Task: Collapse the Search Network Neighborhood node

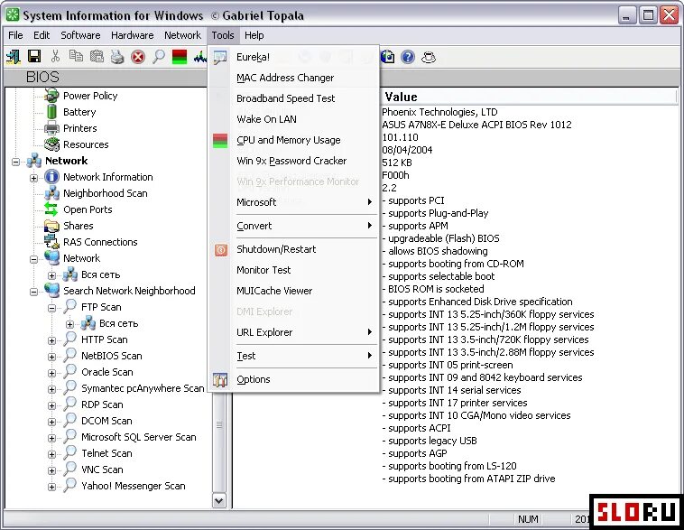Action: click(33, 292)
